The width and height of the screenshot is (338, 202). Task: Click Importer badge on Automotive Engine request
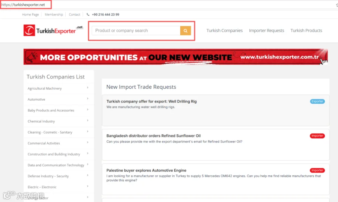click(x=317, y=170)
